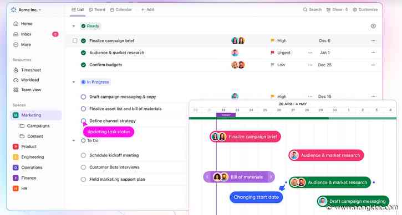
Task: Open the Workload resource
Action: (26, 80)
